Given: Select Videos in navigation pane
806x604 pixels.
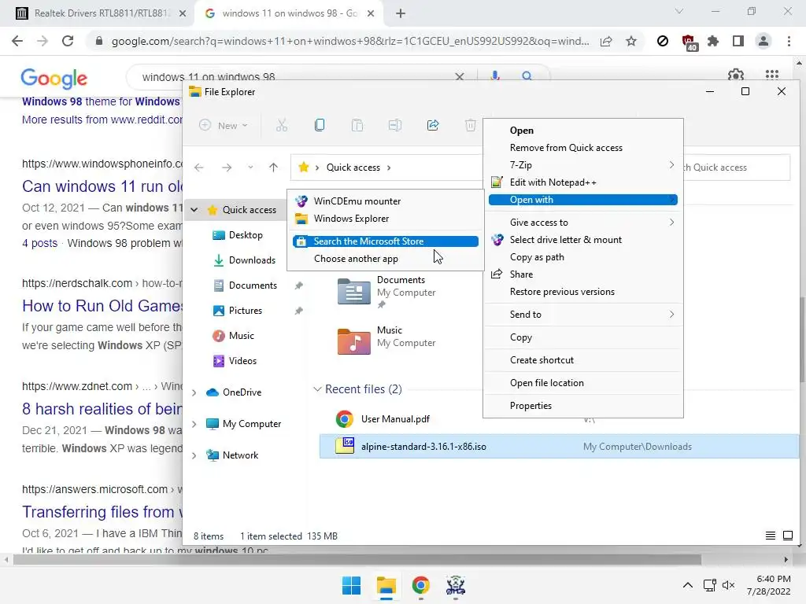Looking at the screenshot, I should point(242,361).
